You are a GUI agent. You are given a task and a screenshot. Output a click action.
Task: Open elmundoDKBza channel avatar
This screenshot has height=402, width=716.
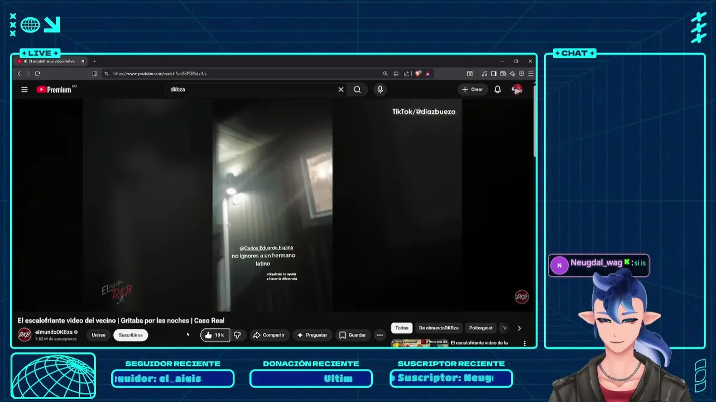tap(25, 334)
